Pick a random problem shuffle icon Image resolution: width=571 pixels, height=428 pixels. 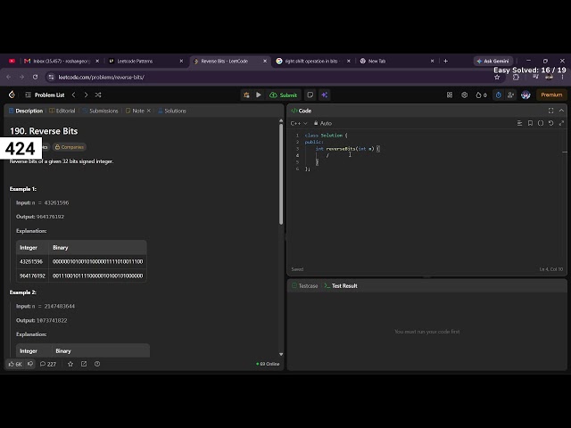point(98,95)
